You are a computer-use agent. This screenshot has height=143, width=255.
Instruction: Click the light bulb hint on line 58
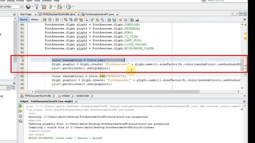[23, 60]
